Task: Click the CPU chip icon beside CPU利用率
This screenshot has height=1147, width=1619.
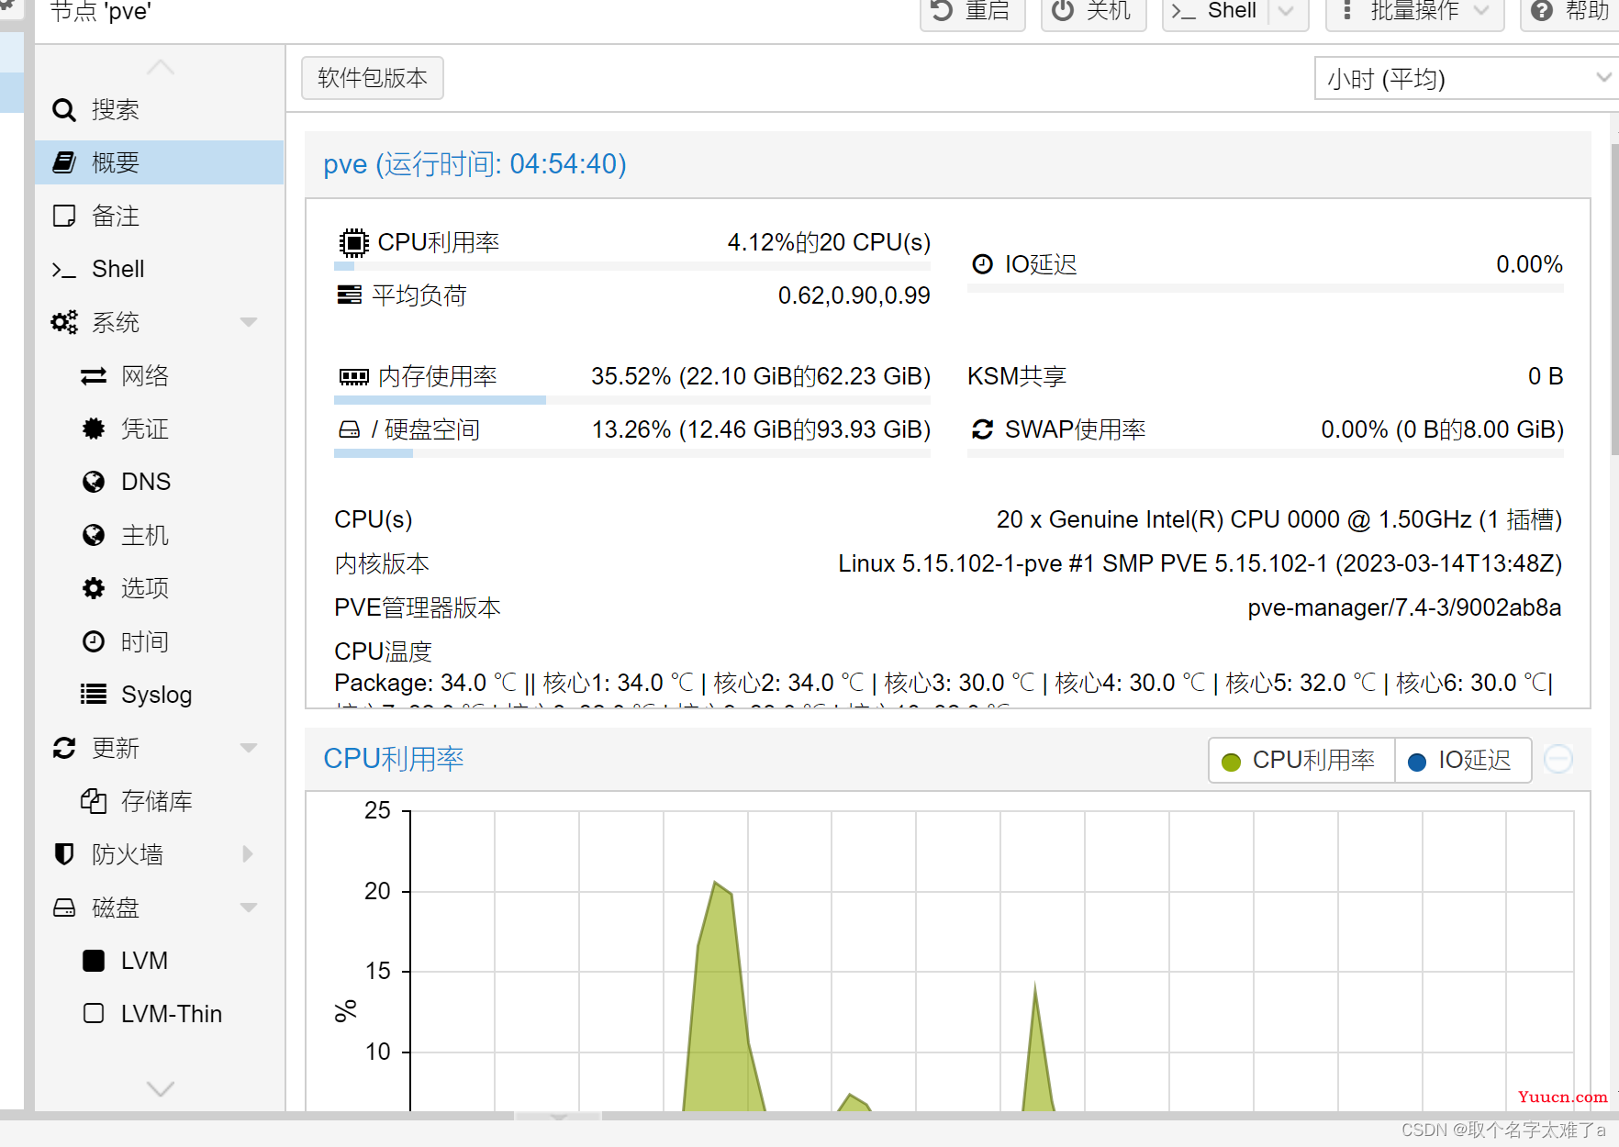Action: click(x=353, y=243)
